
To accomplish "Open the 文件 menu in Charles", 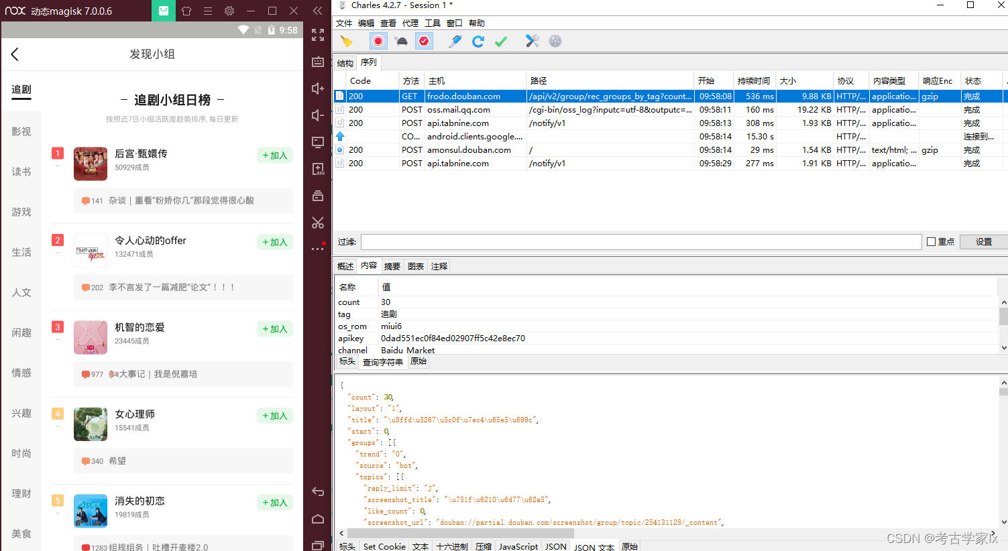I will coord(344,23).
